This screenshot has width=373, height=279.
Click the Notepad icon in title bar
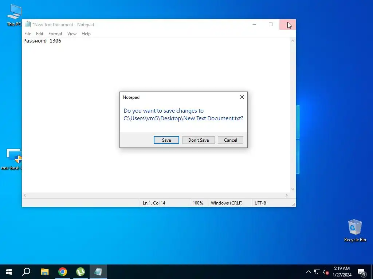[x=28, y=24]
